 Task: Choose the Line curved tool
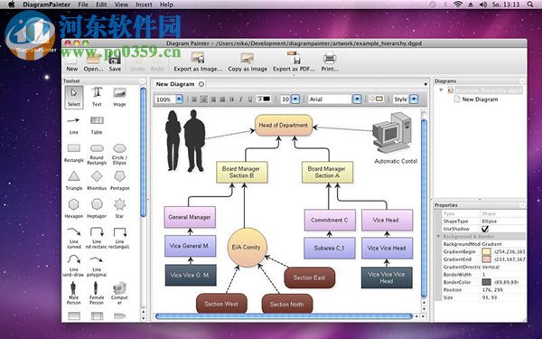click(74, 238)
